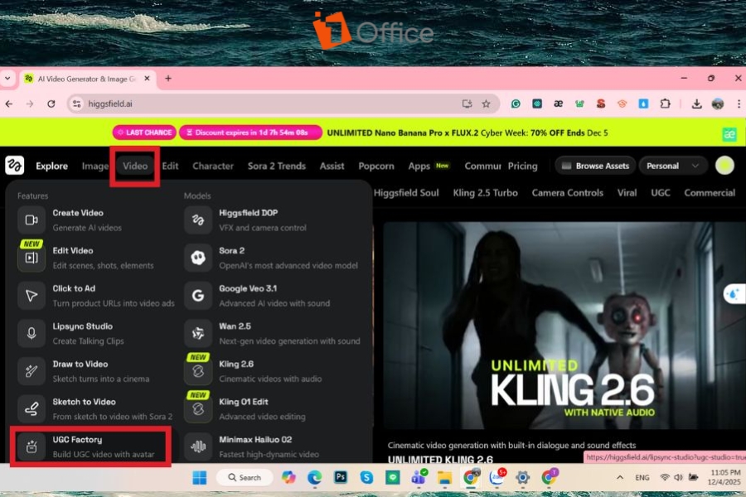Close the AI Video Generator tab

pyautogui.click(x=147, y=79)
